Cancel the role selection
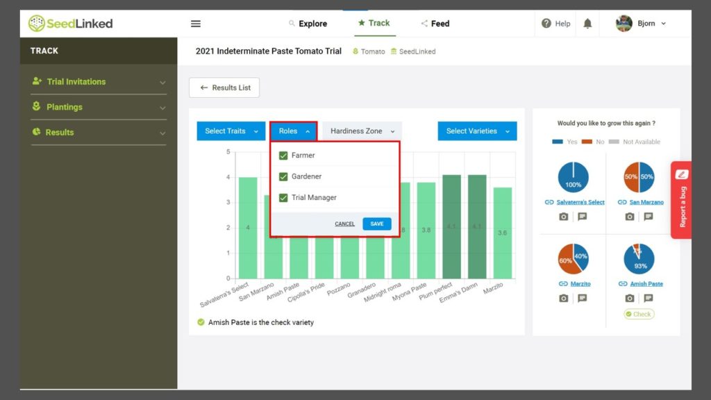 (344, 224)
